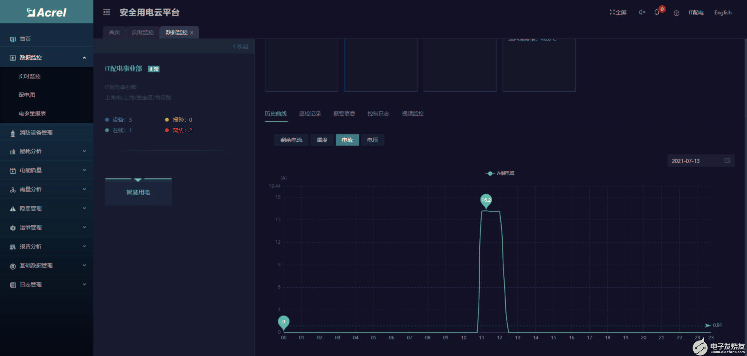The width and height of the screenshot is (747, 356).
Task: Click the 0.91 average line label
Action: [x=717, y=325]
